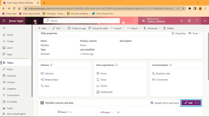
Task: Go back to previous browser page
Action: tap(4, 9)
